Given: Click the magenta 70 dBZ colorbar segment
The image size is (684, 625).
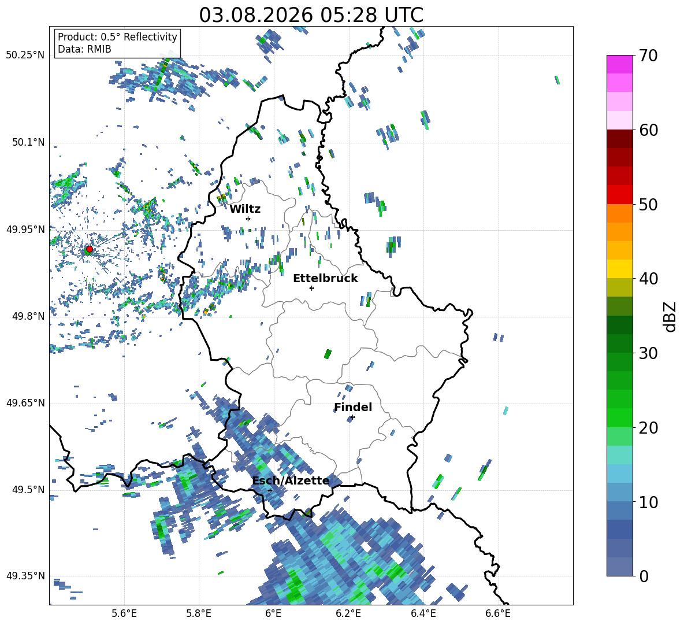Looking at the screenshot, I should (619, 64).
